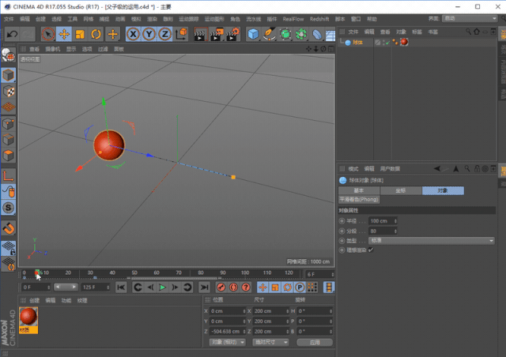Click the Z position -504.638 cm field

227,331
